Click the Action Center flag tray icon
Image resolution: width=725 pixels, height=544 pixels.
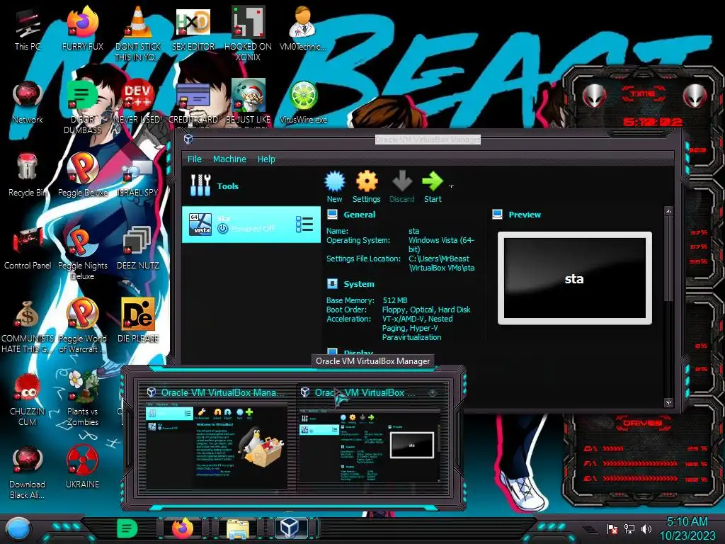(x=612, y=529)
